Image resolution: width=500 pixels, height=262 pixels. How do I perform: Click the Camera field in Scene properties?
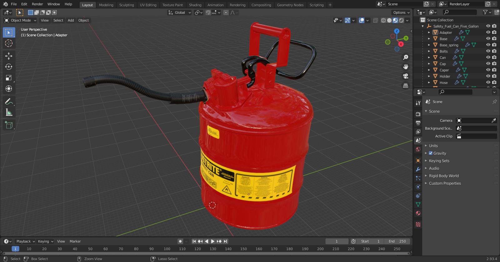tap(476, 121)
